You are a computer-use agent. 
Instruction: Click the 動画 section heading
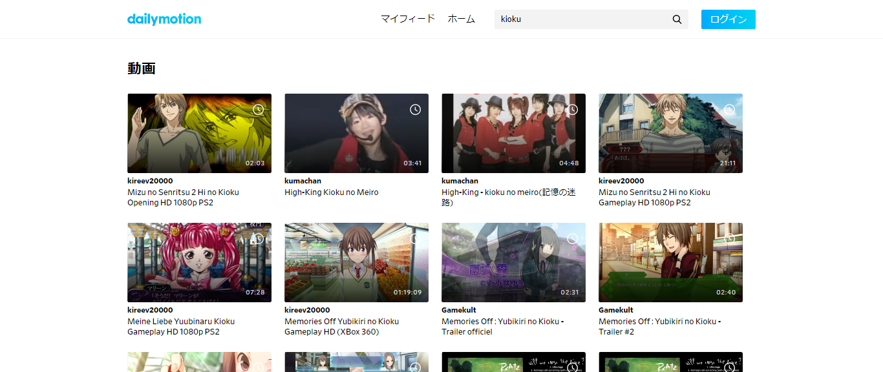142,68
